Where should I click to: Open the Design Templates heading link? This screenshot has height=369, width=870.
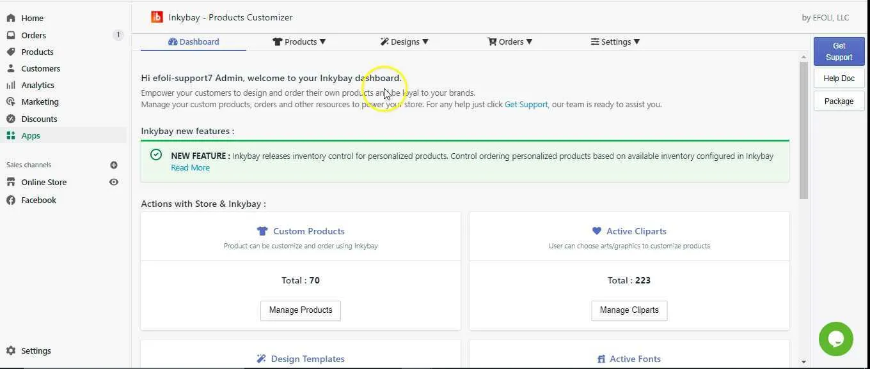[x=308, y=359]
